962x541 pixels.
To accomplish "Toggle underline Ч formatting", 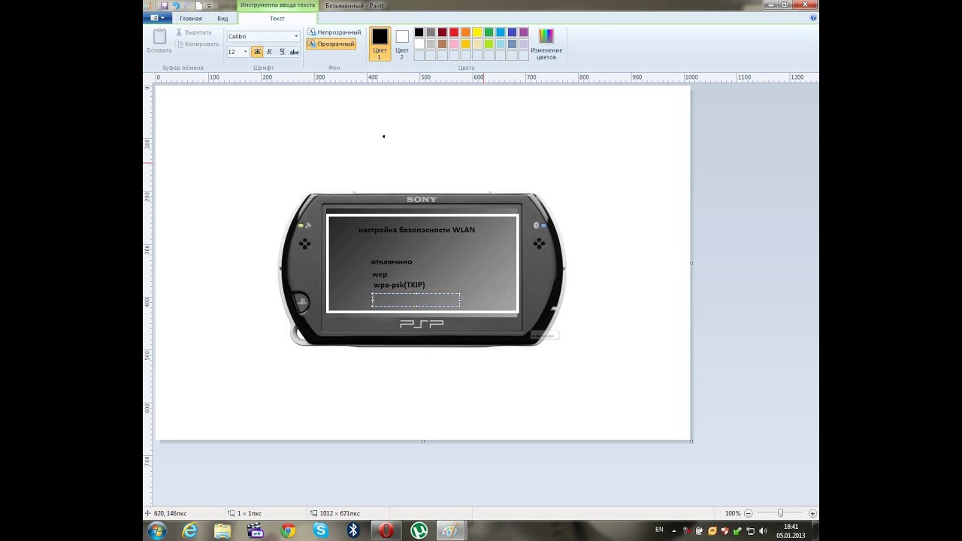I will click(282, 52).
